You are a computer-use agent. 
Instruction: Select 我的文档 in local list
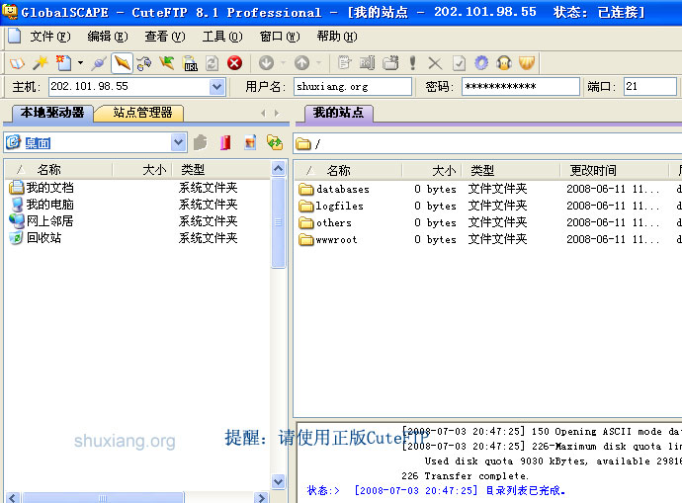pos(42,188)
